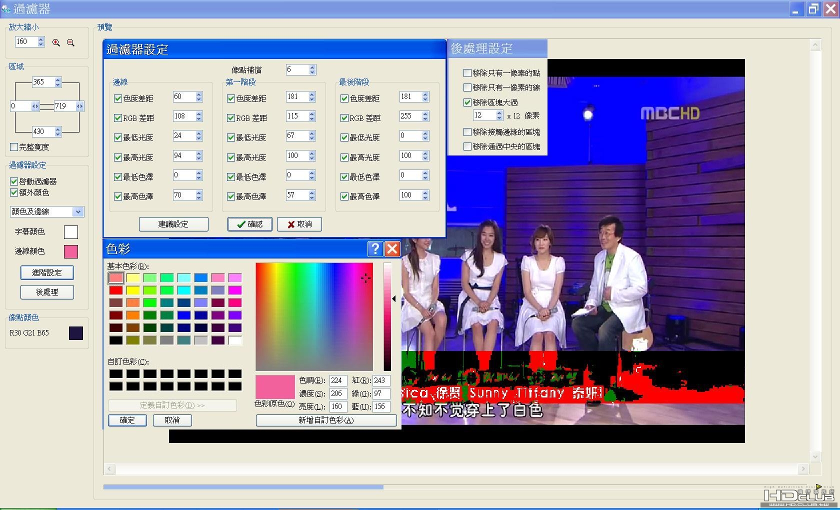Click the dark 像點顏色 swatch
This screenshot has height=510, width=840.
pos(76,333)
